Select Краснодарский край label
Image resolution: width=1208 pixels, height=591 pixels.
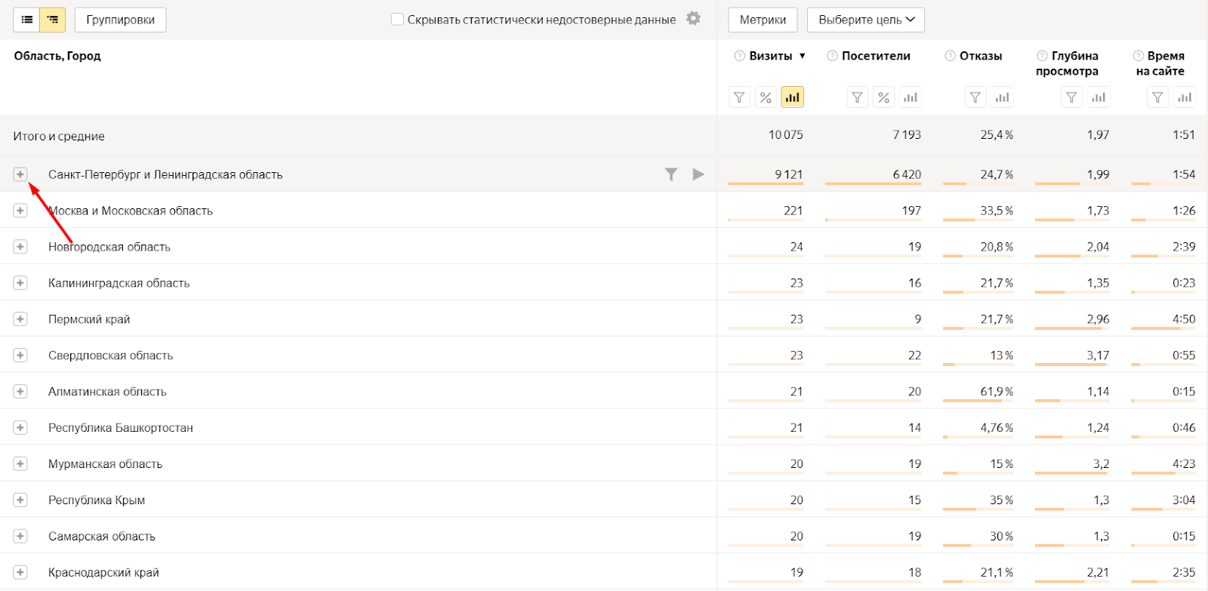(x=103, y=573)
